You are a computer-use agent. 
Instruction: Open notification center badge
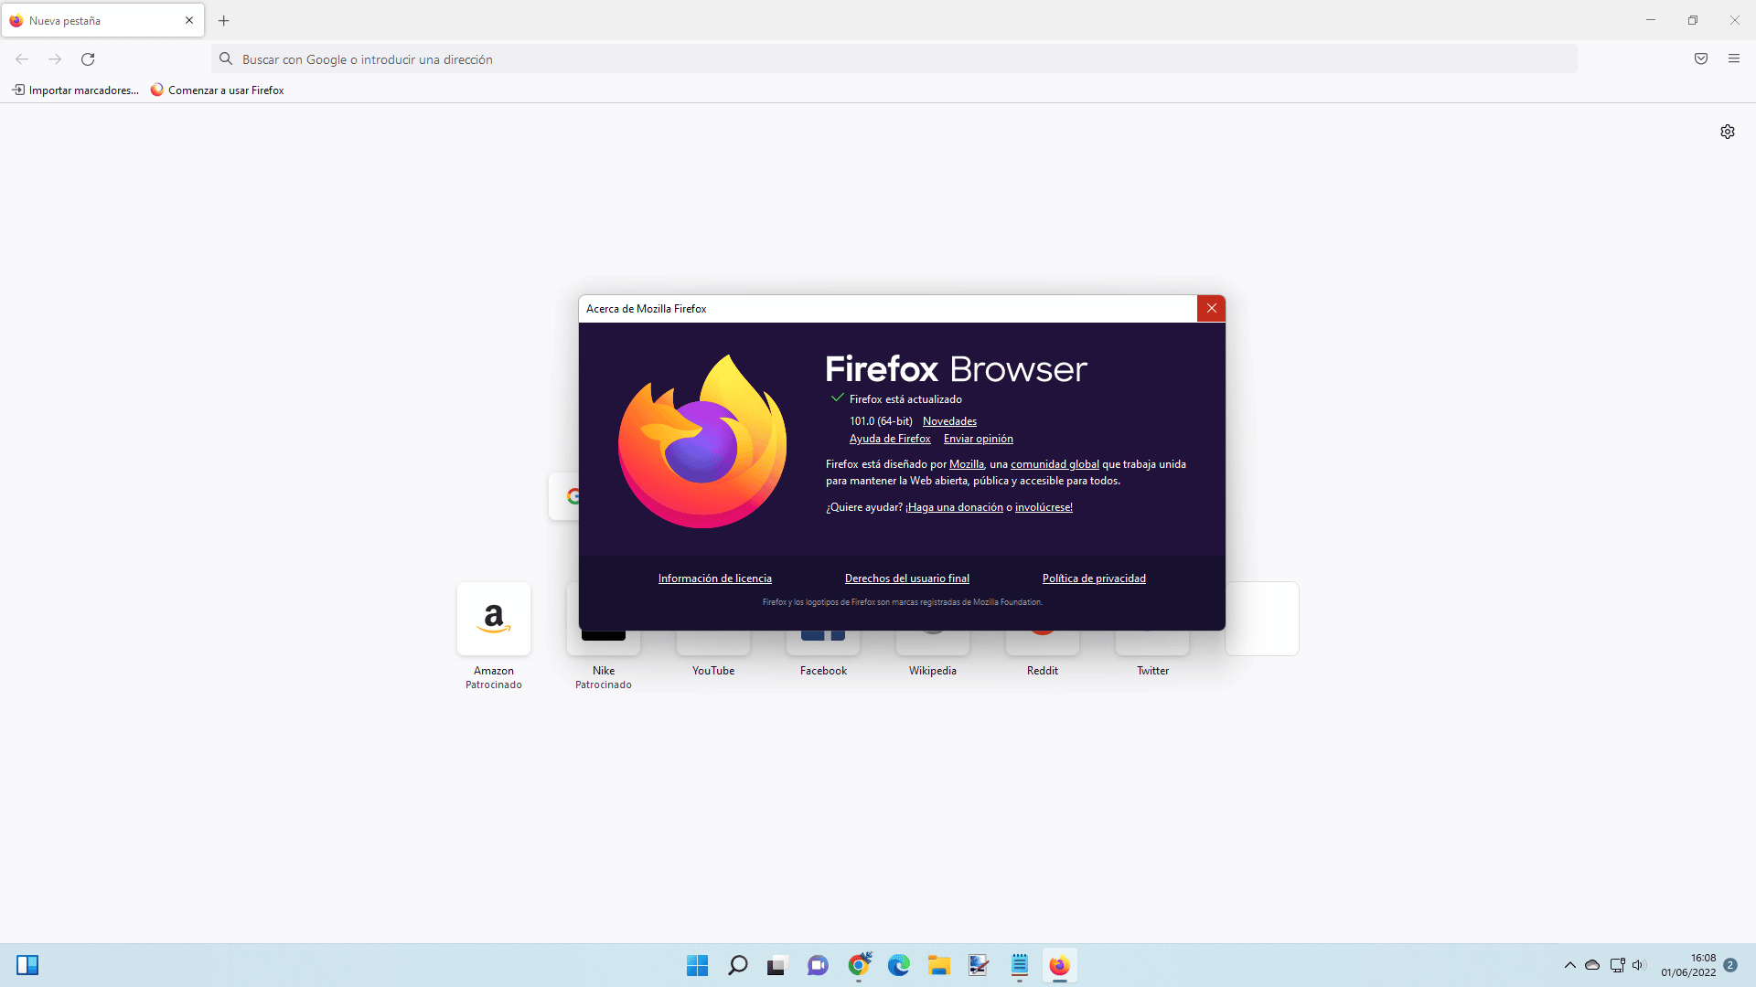[1730, 965]
